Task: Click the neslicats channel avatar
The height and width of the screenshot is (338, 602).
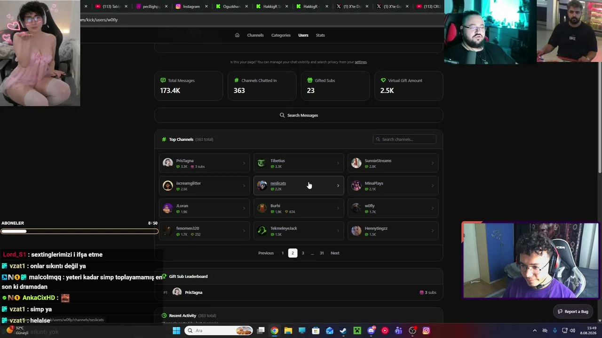Action: pos(262,185)
